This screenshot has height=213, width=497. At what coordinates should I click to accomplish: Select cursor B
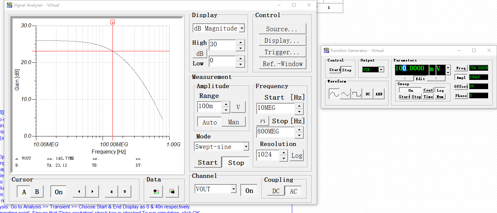[37, 192]
